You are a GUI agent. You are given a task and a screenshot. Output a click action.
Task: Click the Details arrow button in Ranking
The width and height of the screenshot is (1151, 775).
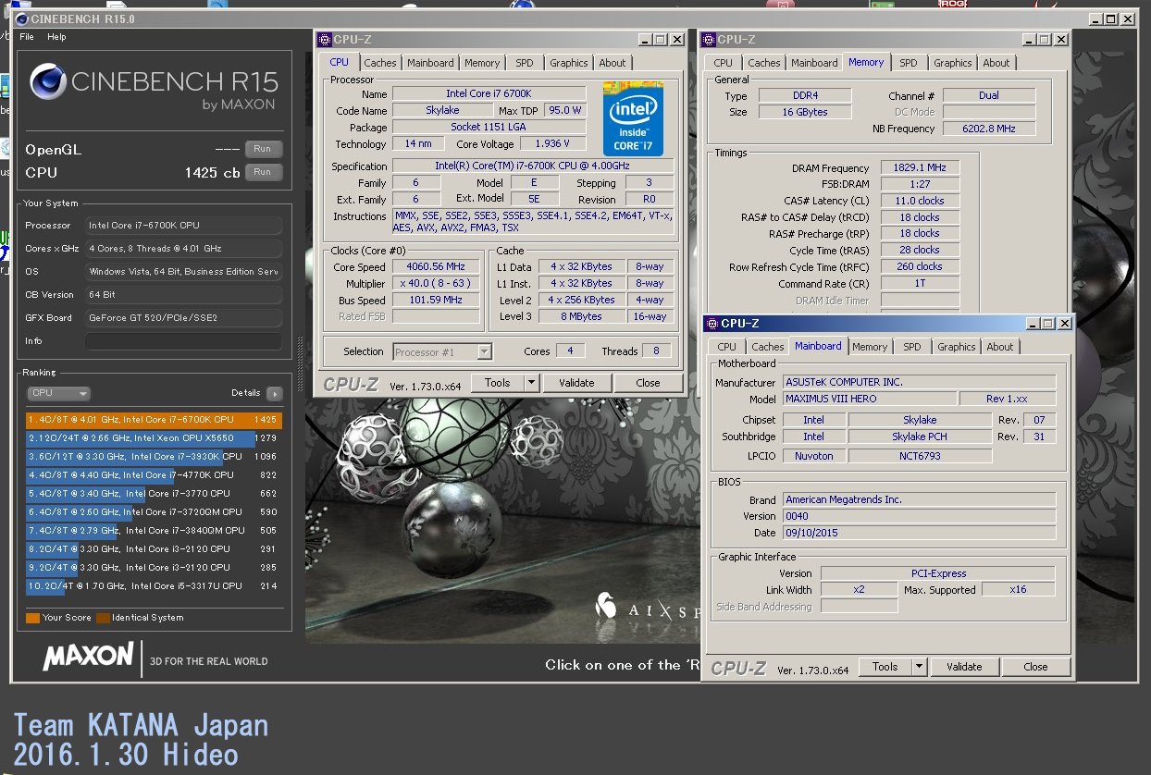(275, 393)
